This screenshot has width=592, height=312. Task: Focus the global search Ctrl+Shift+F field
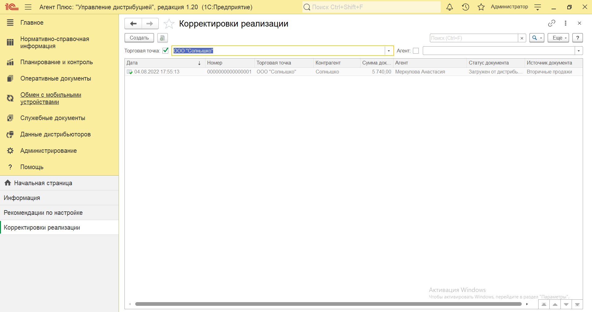(x=371, y=7)
